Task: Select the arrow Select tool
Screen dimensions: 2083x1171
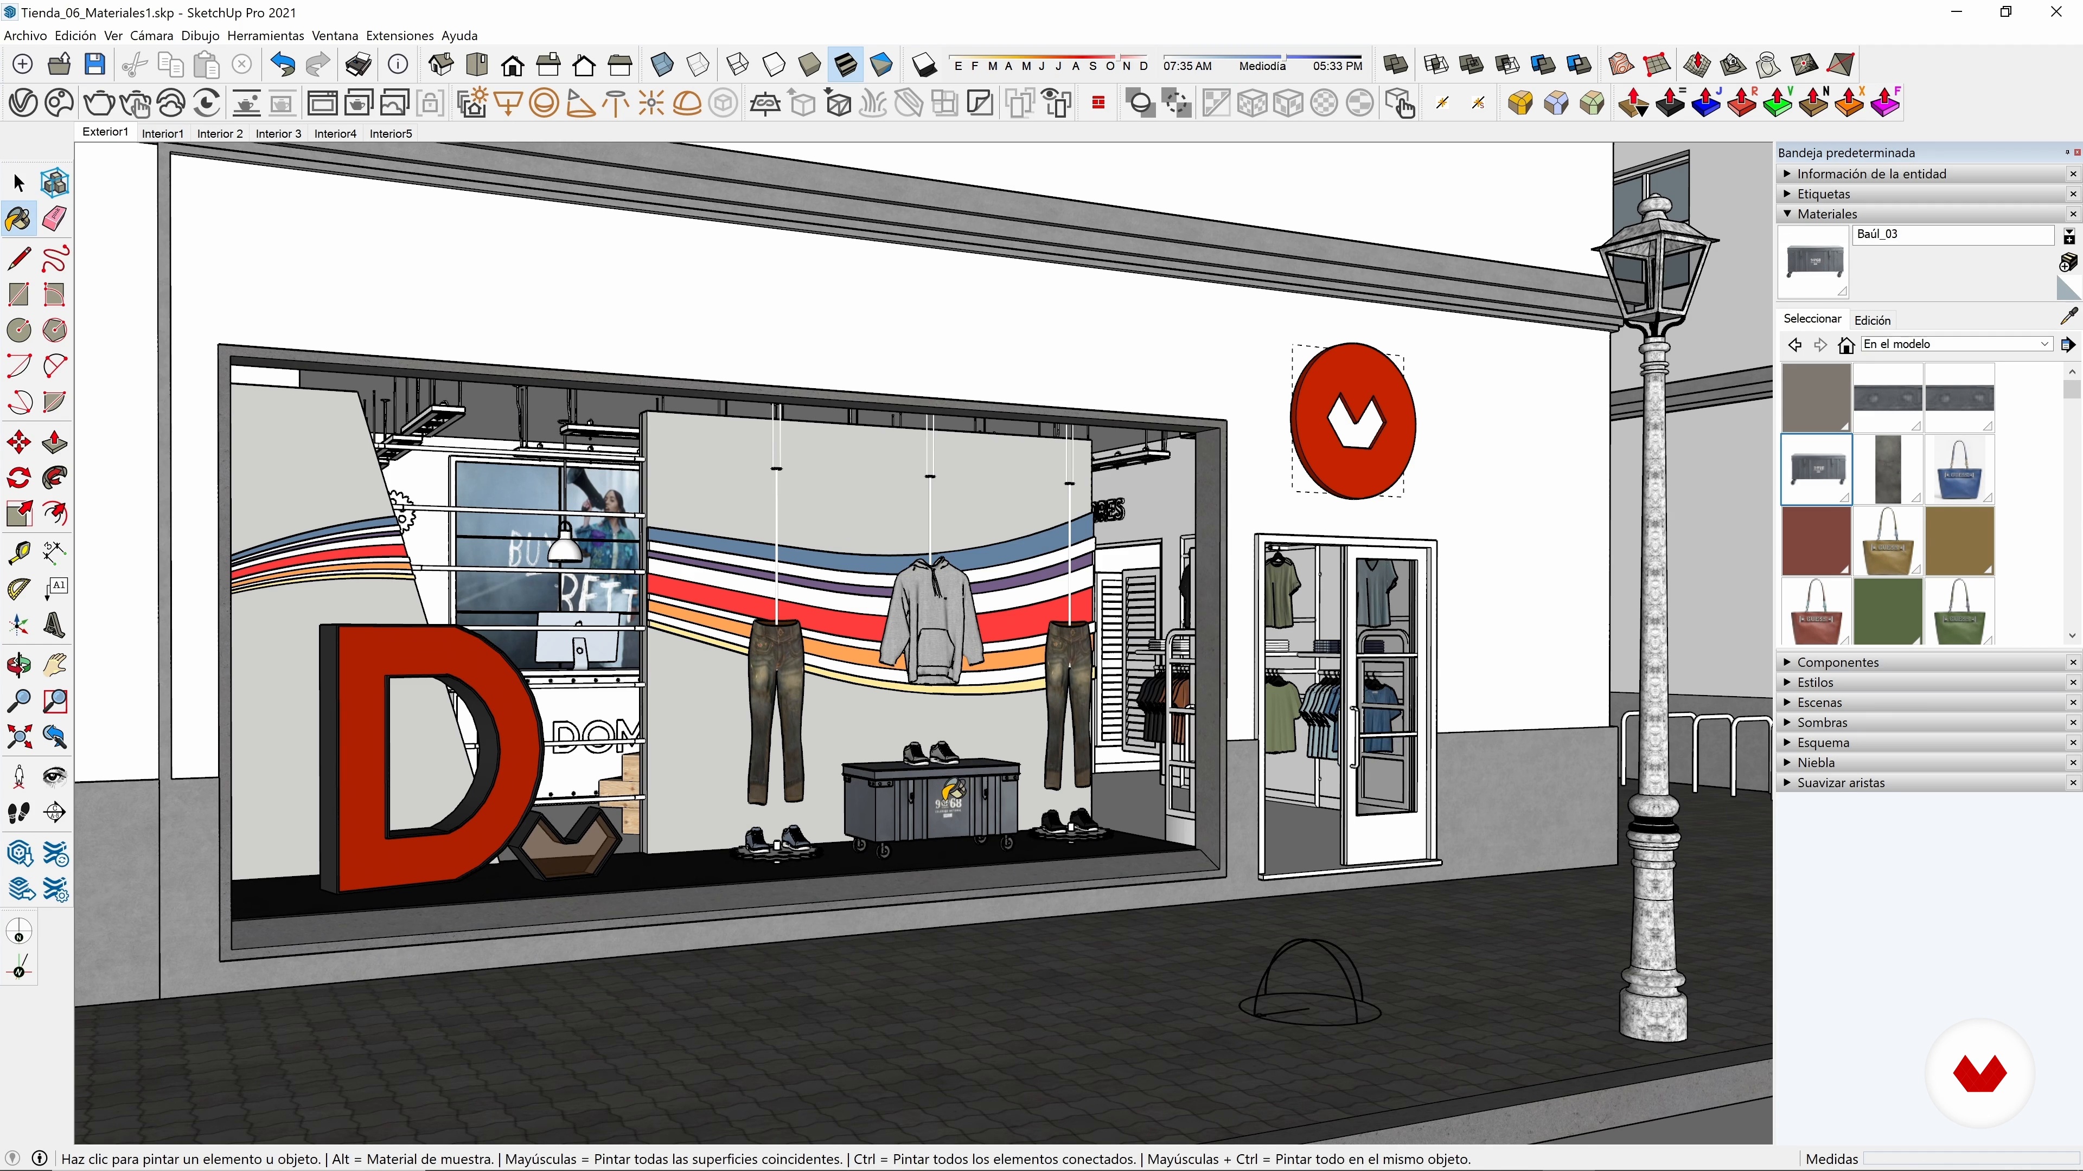Action: click(18, 183)
